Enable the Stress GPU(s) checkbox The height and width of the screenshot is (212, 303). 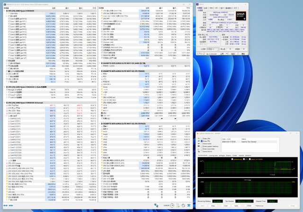[202, 151]
